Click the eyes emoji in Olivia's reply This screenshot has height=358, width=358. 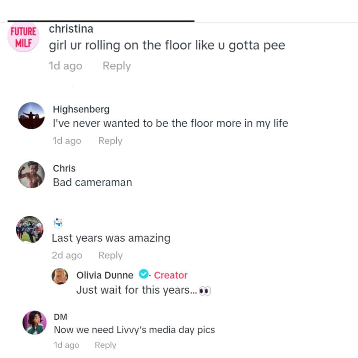207,290
